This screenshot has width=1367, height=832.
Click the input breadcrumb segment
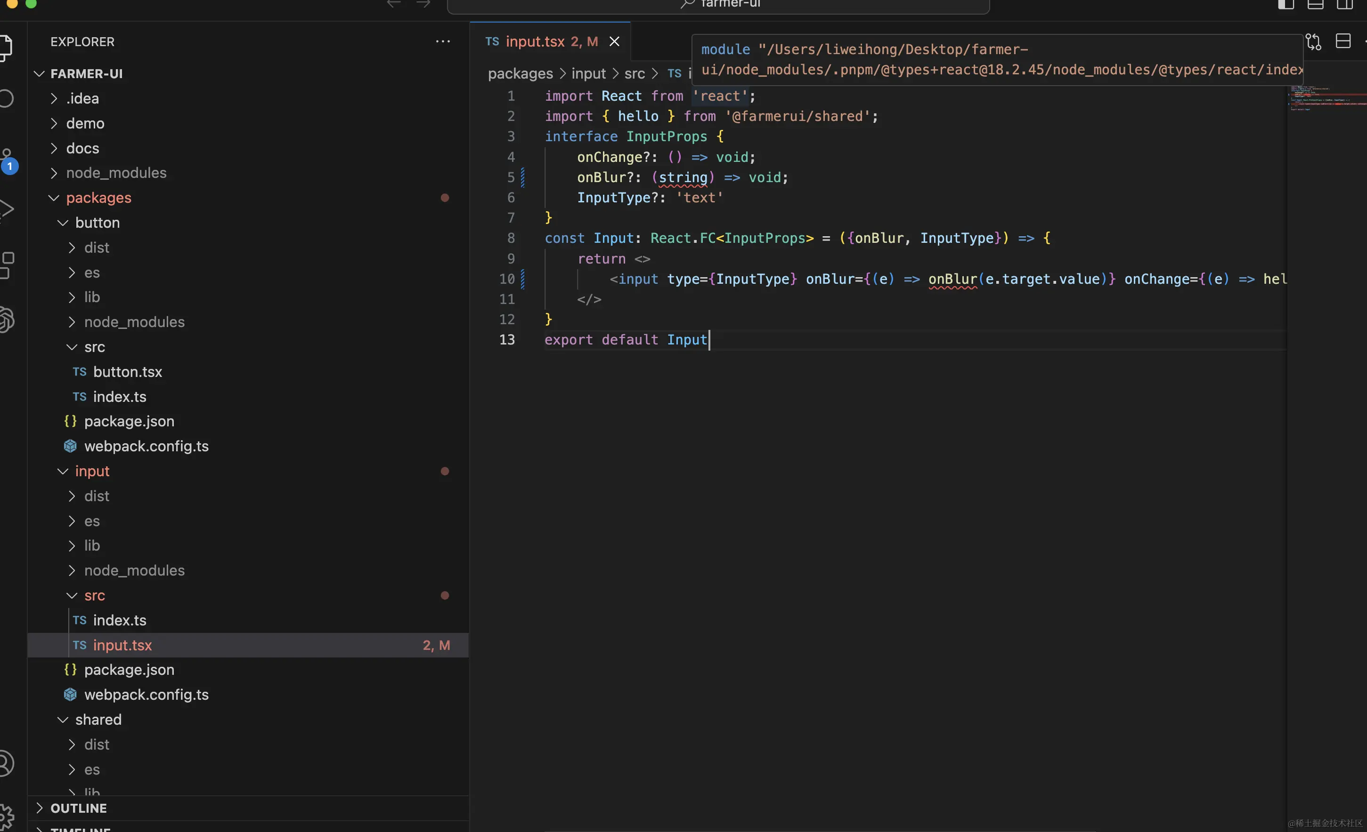tap(589, 74)
